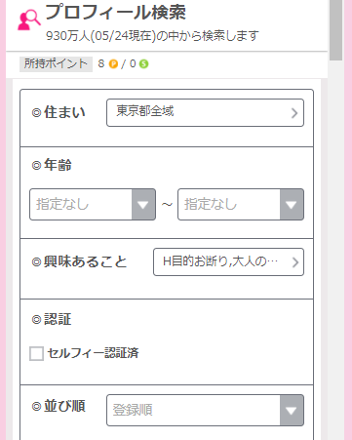Open the 東京都全域 residence selector
This screenshot has height=440, width=352.
click(x=206, y=113)
